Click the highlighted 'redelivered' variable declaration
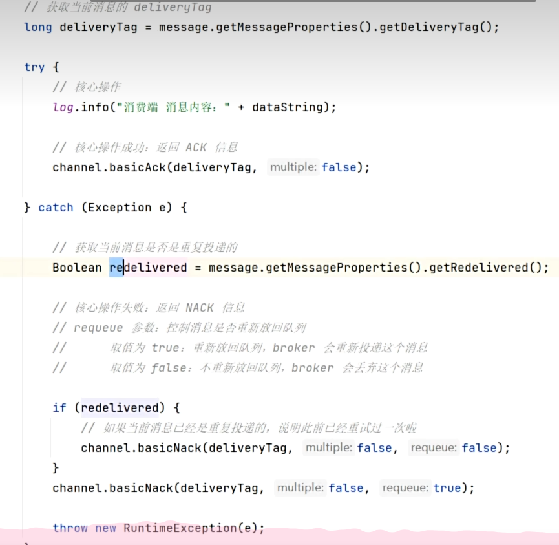This screenshot has width=559, height=545. pyautogui.click(x=148, y=268)
